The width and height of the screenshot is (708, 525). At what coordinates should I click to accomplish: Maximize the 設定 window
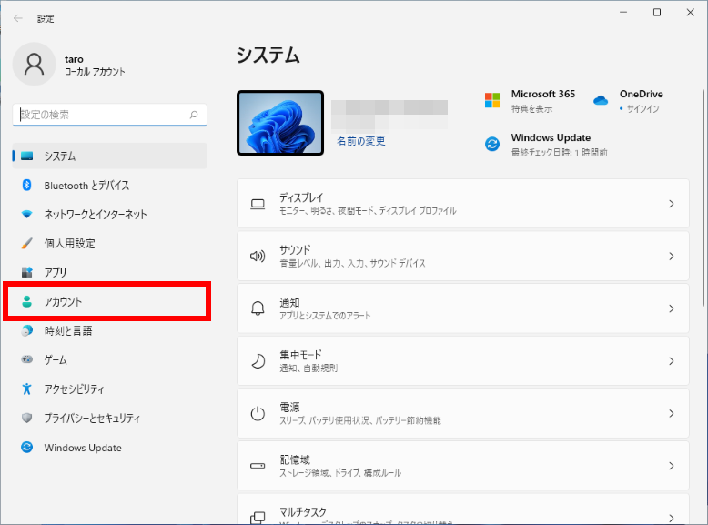coord(657,12)
